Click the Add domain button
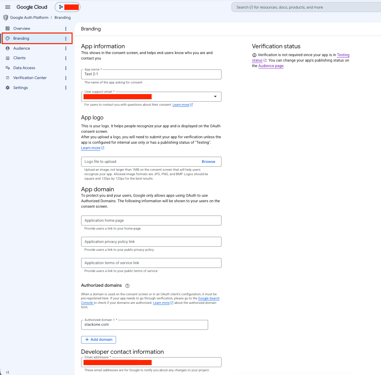The height and width of the screenshot is (375, 381). 98,339
